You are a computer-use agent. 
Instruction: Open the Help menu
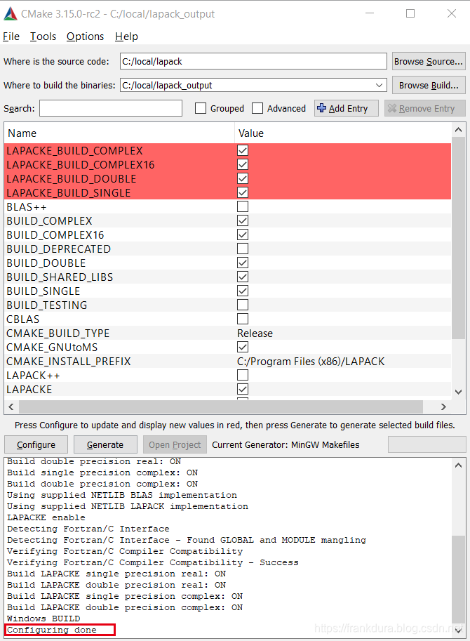tap(126, 37)
